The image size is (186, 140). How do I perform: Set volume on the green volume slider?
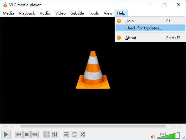pyautogui.click(x=168, y=136)
